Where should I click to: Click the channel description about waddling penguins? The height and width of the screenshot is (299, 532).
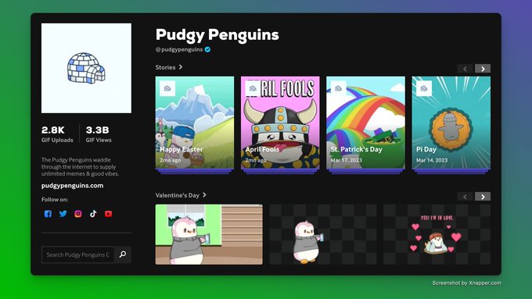pyautogui.click(x=80, y=166)
